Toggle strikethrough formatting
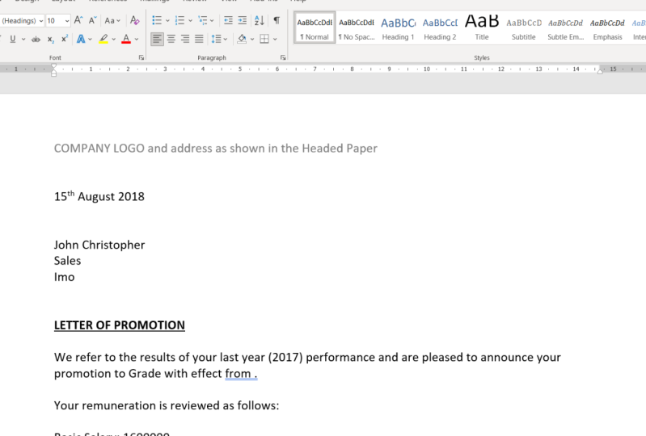 pos(36,39)
